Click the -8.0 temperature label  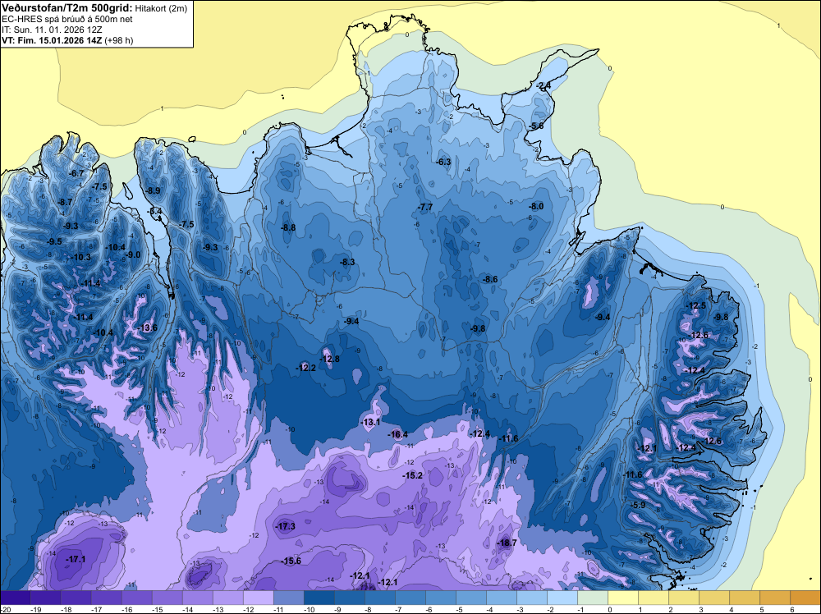coord(535,206)
